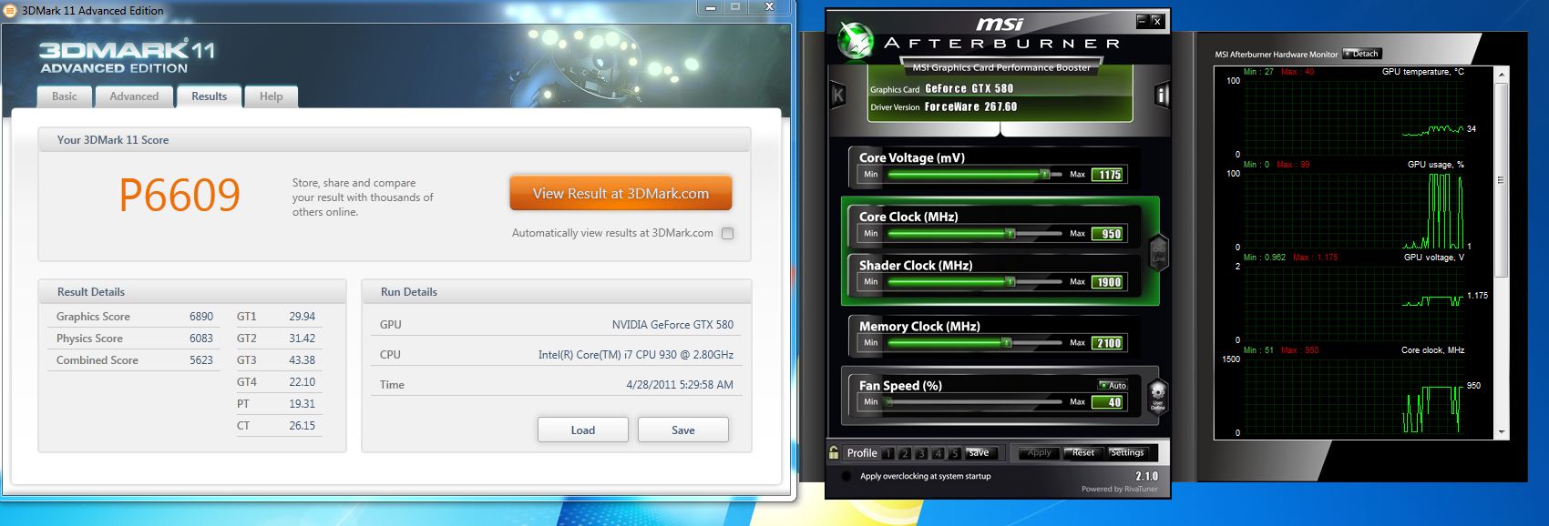Click the Core Clock value field 950
1549x526 pixels.
click(x=1109, y=234)
